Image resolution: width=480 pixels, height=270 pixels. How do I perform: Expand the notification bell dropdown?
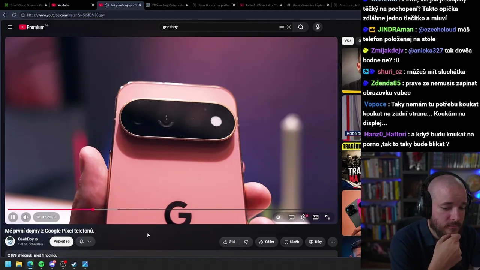click(x=85, y=241)
